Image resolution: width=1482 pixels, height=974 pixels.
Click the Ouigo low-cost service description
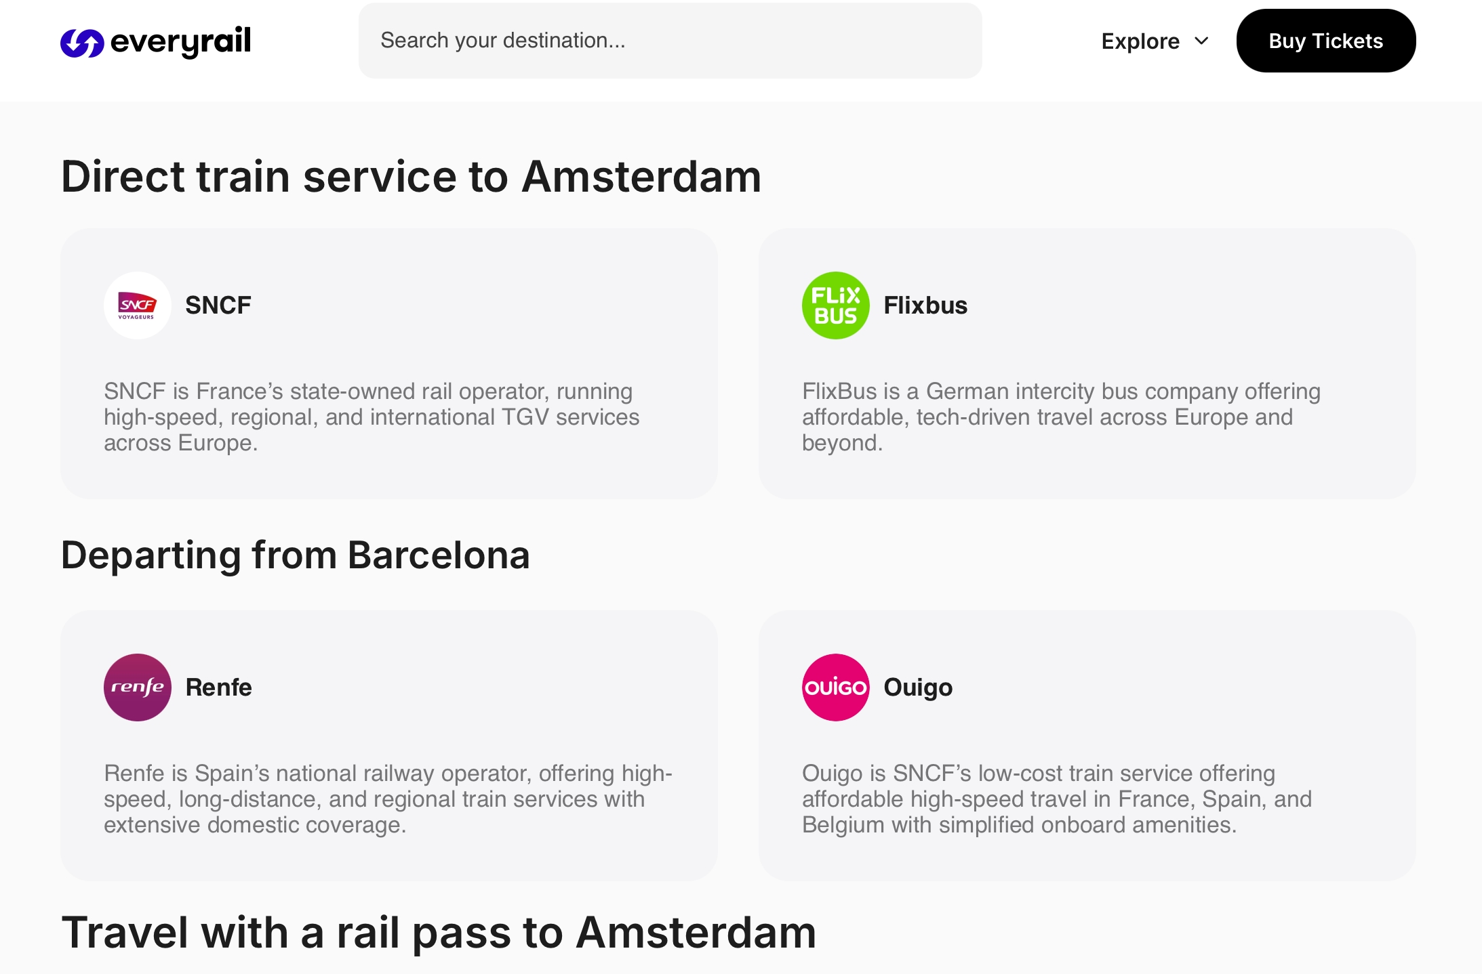point(1056,799)
